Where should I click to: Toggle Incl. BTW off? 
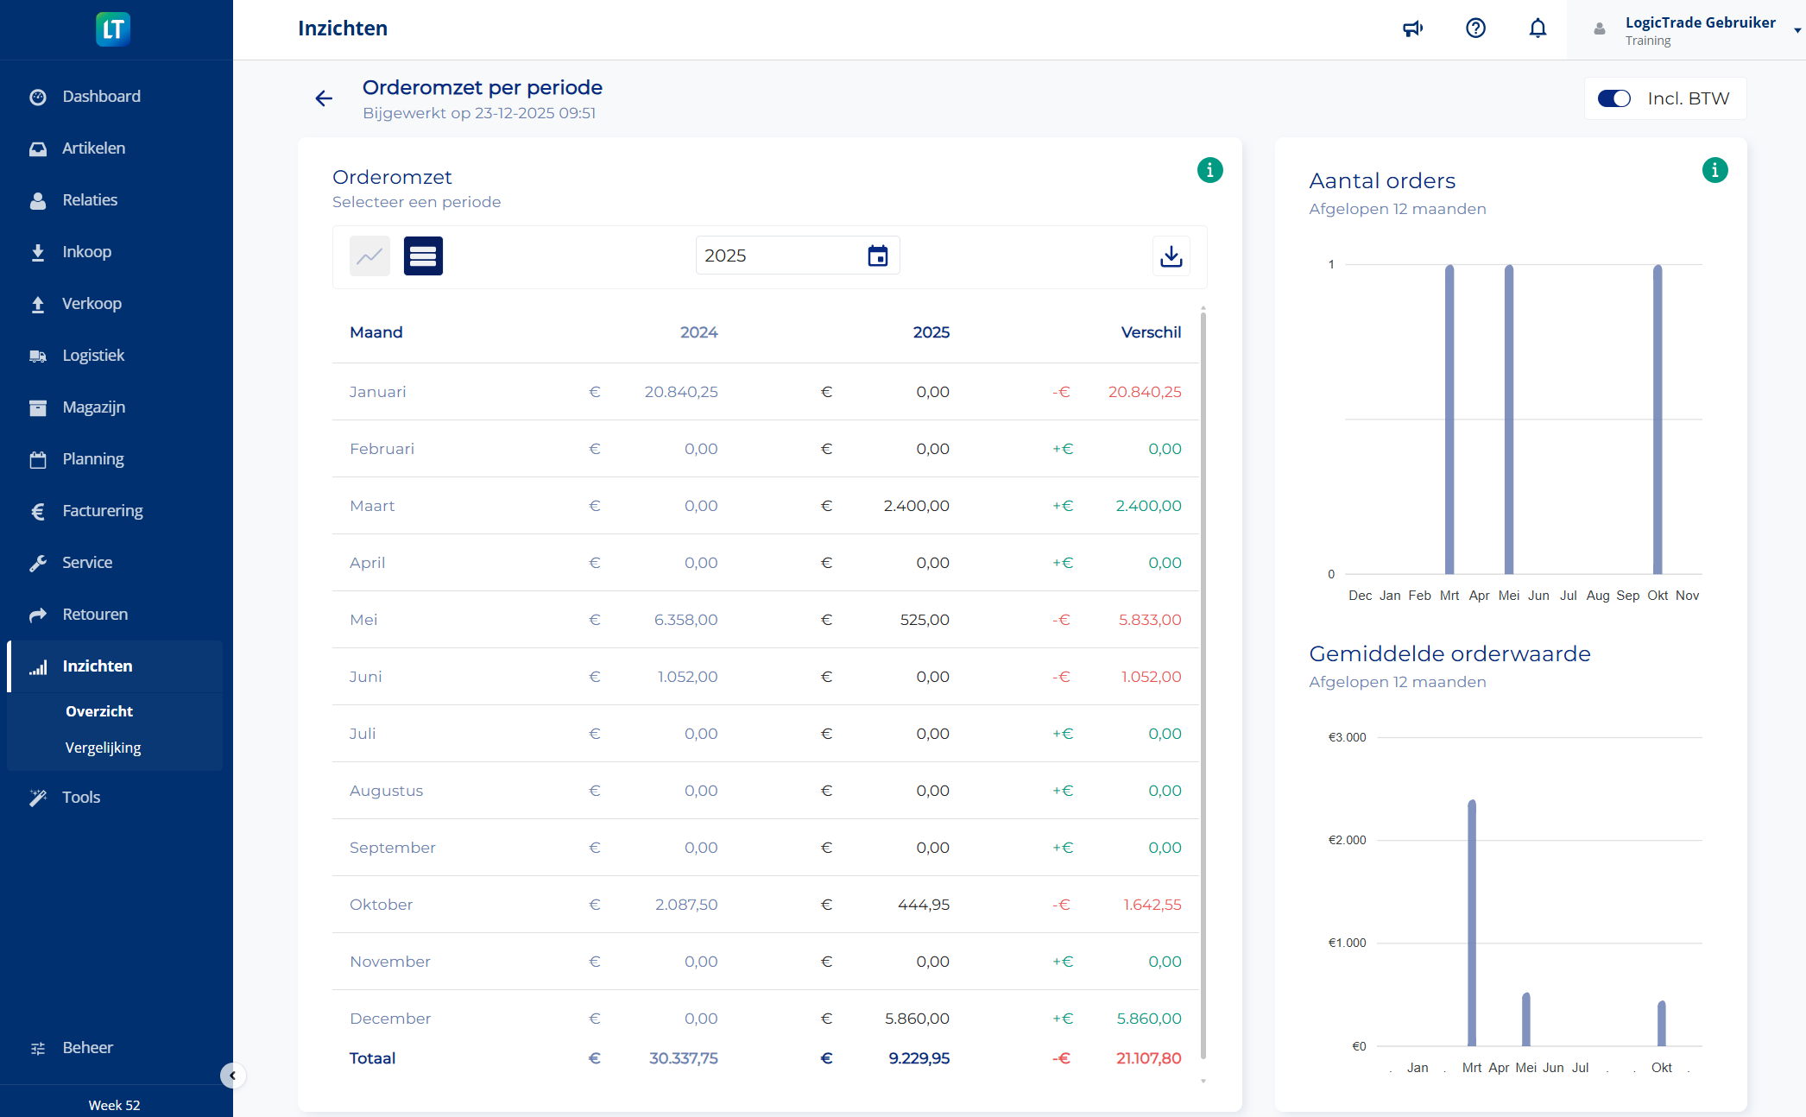pos(1613,98)
